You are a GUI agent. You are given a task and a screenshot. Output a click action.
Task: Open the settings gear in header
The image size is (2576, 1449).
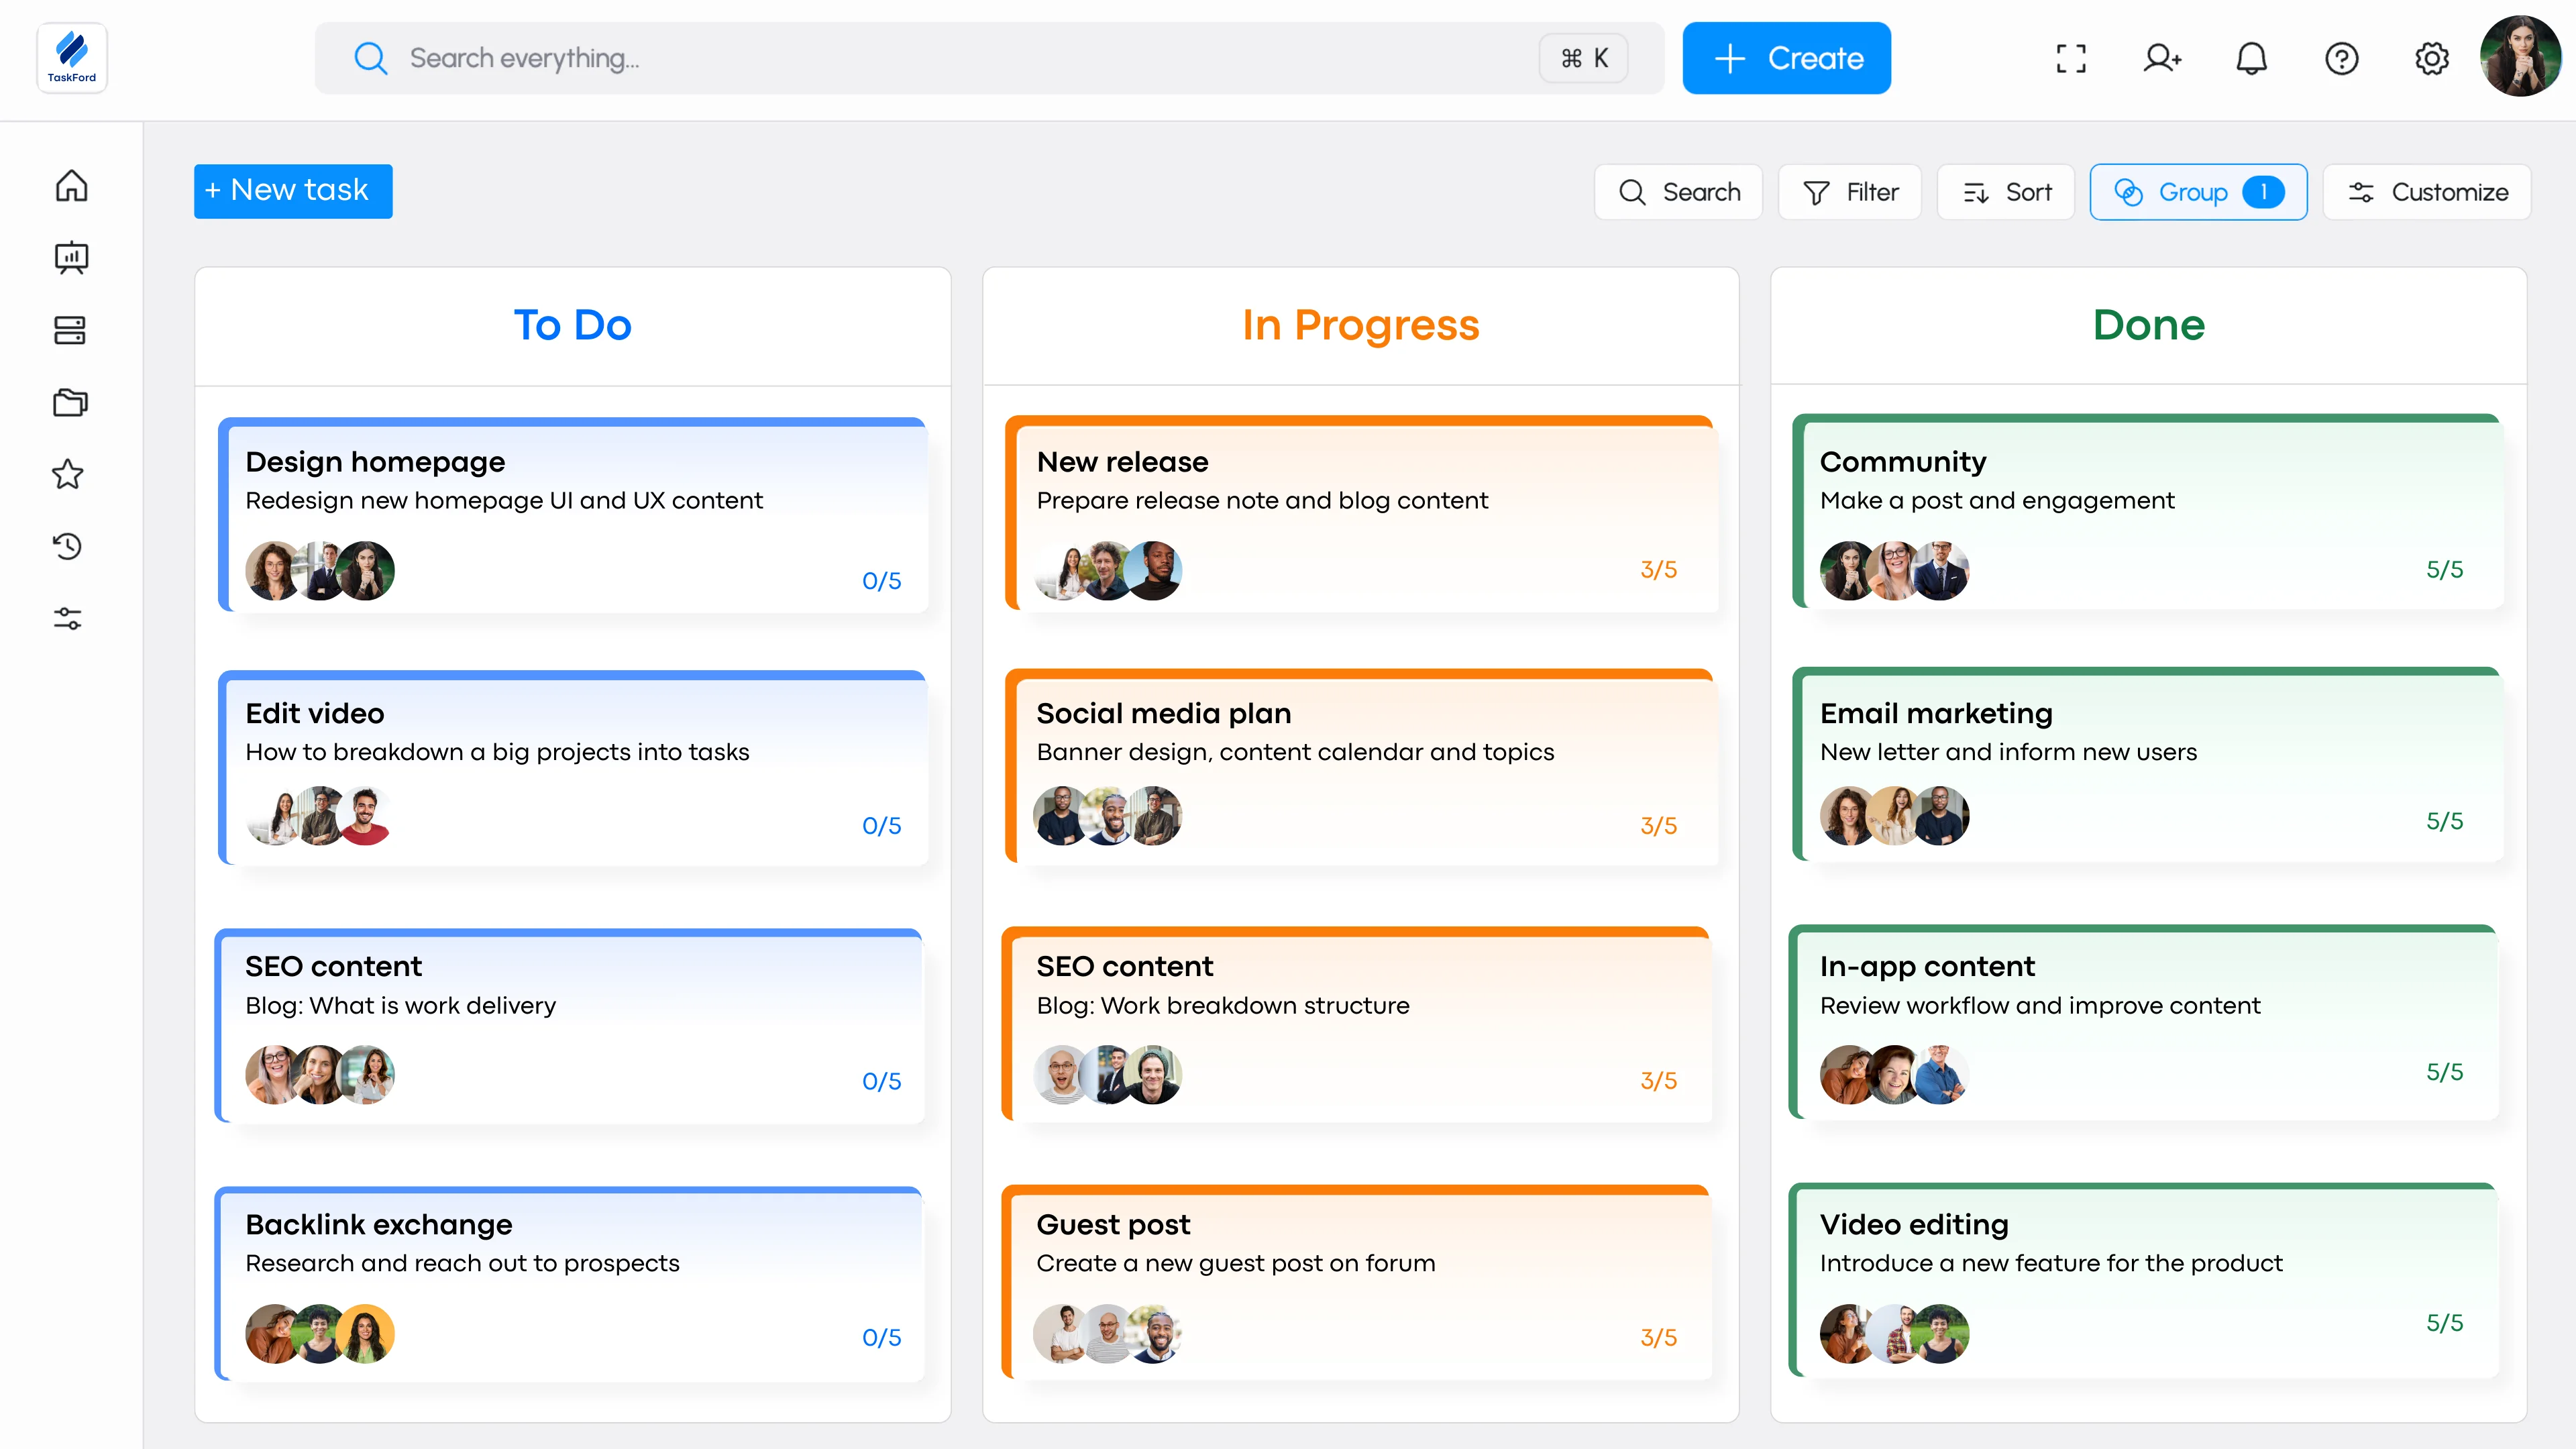(2431, 58)
